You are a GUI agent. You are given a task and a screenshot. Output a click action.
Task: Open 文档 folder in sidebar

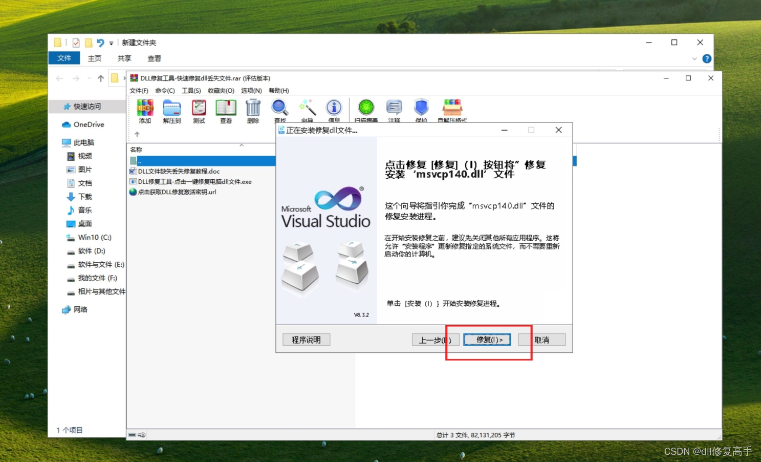[79, 183]
